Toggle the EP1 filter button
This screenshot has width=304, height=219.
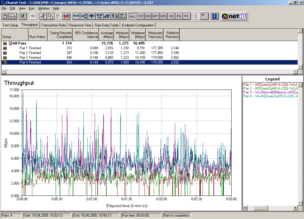point(156,16)
